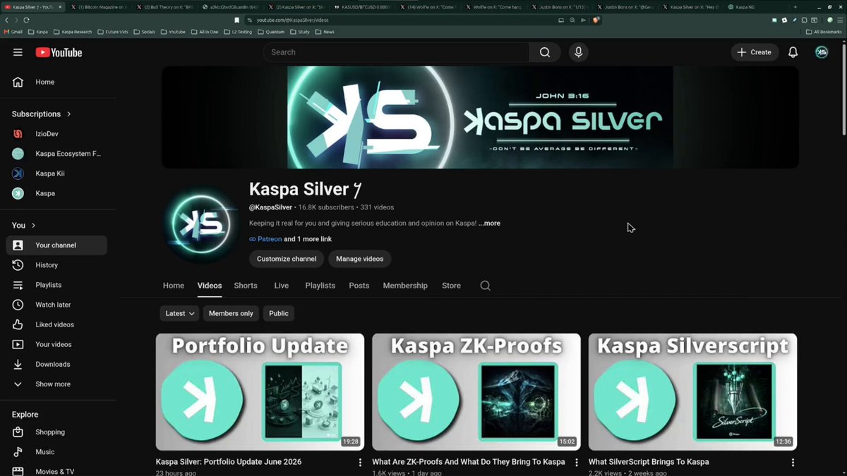Select the Videos tab

210,286
